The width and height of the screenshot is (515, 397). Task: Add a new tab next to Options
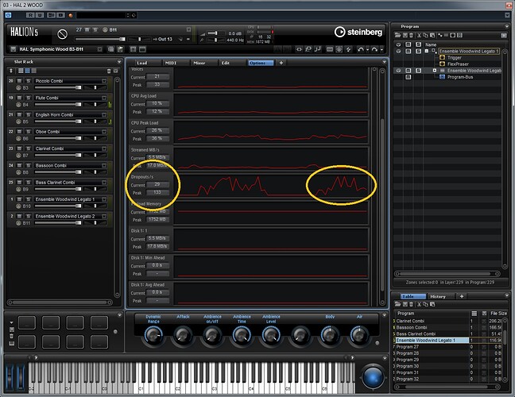pos(281,63)
